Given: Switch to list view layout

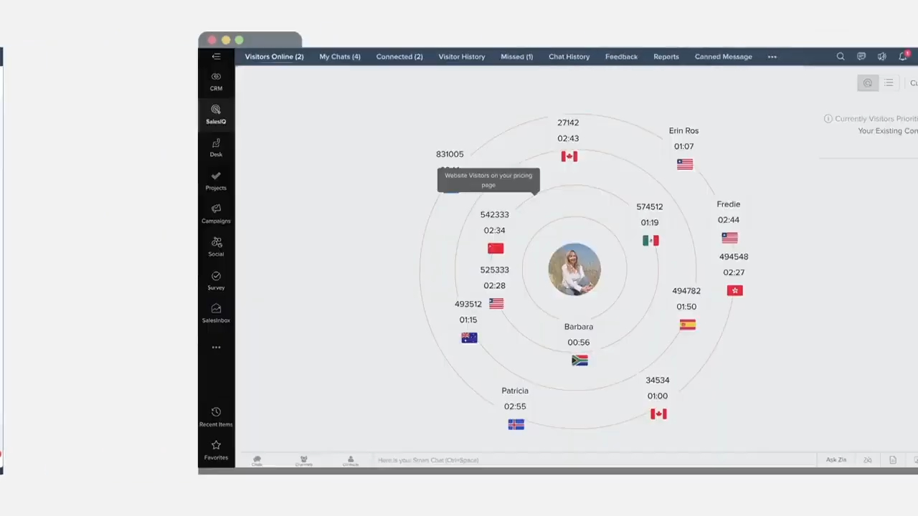Looking at the screenshot, I should 889,83.
